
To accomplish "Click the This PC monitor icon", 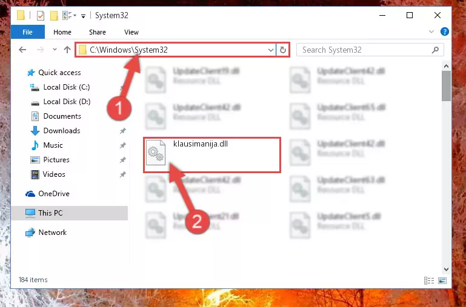I will [x=30, y=213].
